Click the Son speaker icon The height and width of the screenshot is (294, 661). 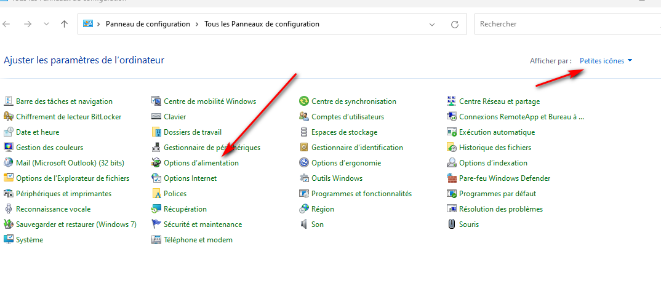pos(304,224)
